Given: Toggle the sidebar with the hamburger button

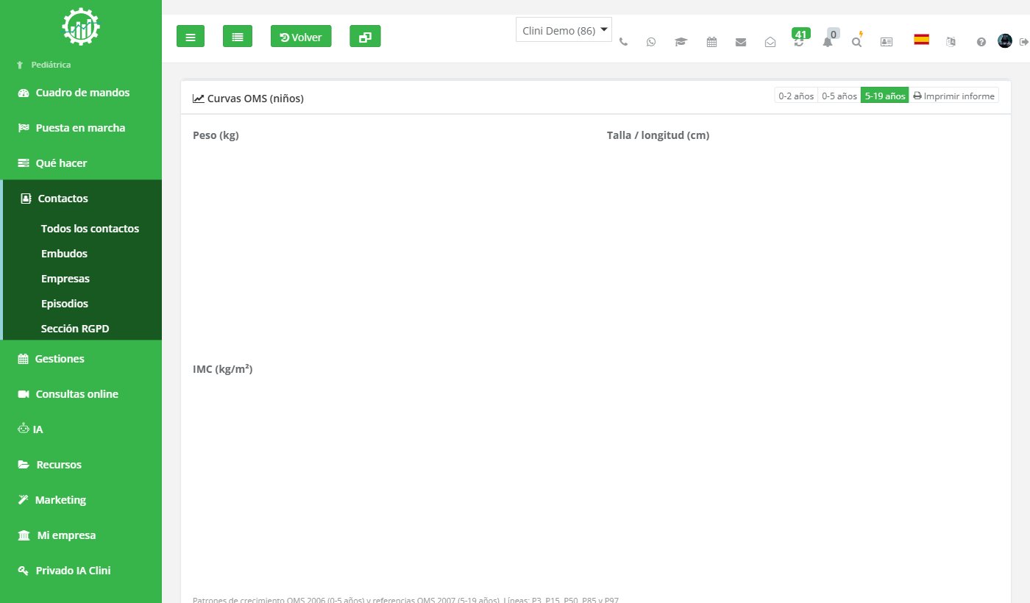Looking at the screenshot, I should pos(191,36).
